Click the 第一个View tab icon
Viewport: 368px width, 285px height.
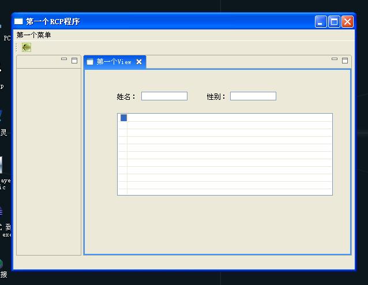coord(90,62)
